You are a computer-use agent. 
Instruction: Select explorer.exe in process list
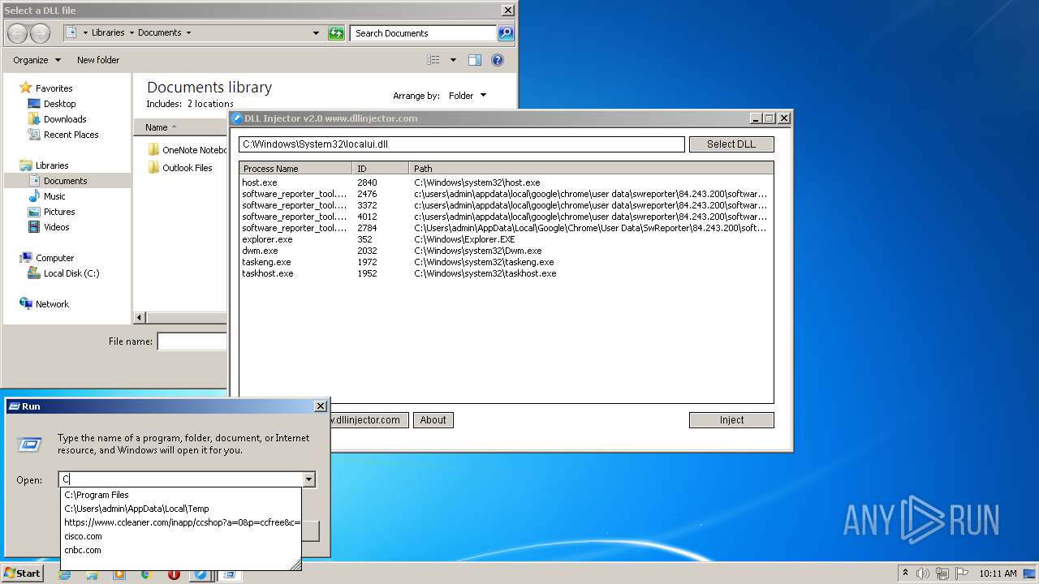507,239
